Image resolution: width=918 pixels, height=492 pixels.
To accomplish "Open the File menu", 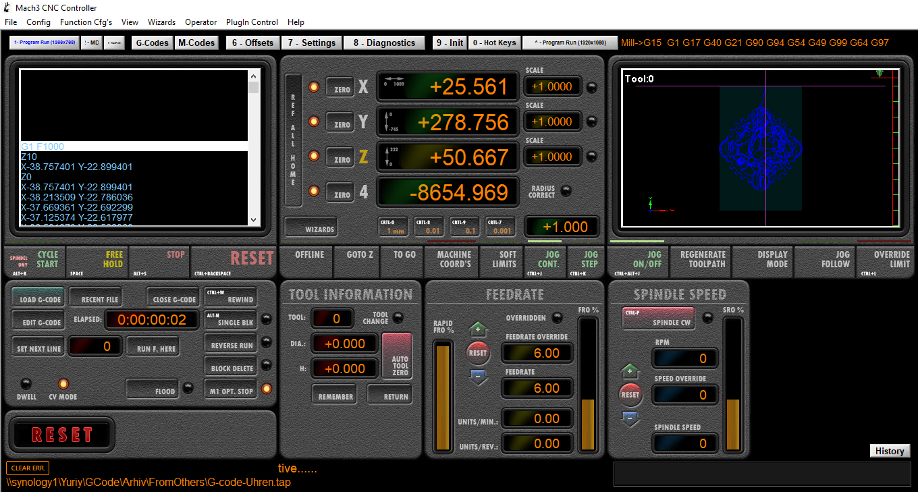I will 11,22.
